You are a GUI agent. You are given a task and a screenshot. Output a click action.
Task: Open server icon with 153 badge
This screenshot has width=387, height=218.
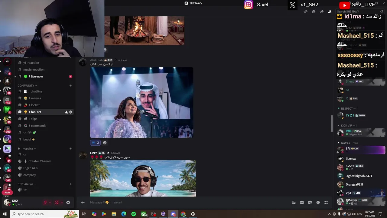(7, 101)
